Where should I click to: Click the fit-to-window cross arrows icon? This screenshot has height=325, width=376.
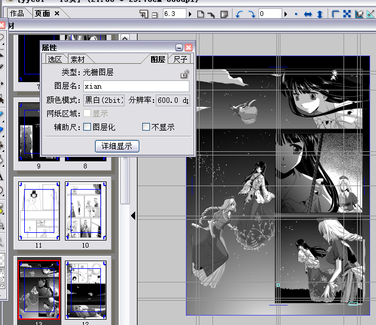click(346, 14)
